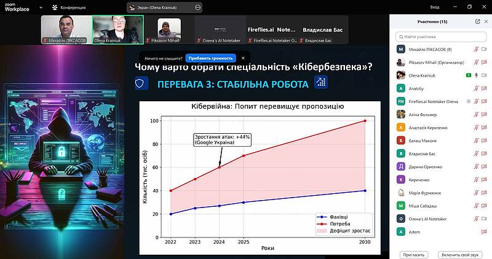492x259 pixels.
Task: Click camera-off icon for Марія Фурманюк
Action: pos(484,193)
